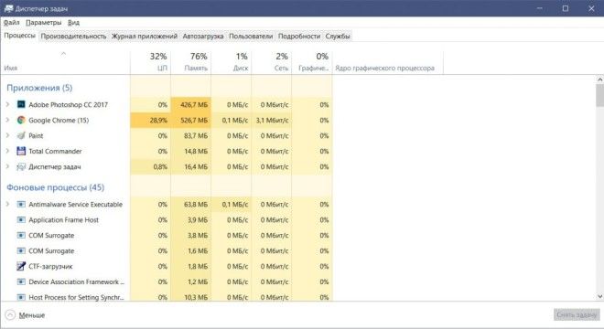Click the Google Chrome process icon
The width and height of the screenshot is (604, 329).
click(21, 120)
